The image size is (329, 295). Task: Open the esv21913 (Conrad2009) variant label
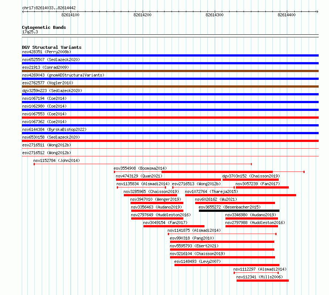coord(45,67)
